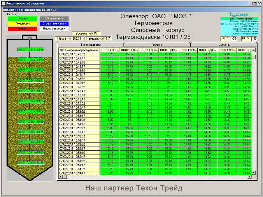Viewport: 263px width, 197px height.
Task: Click the Уровень (м) - 15 indicator
Action: pos(86,33)
